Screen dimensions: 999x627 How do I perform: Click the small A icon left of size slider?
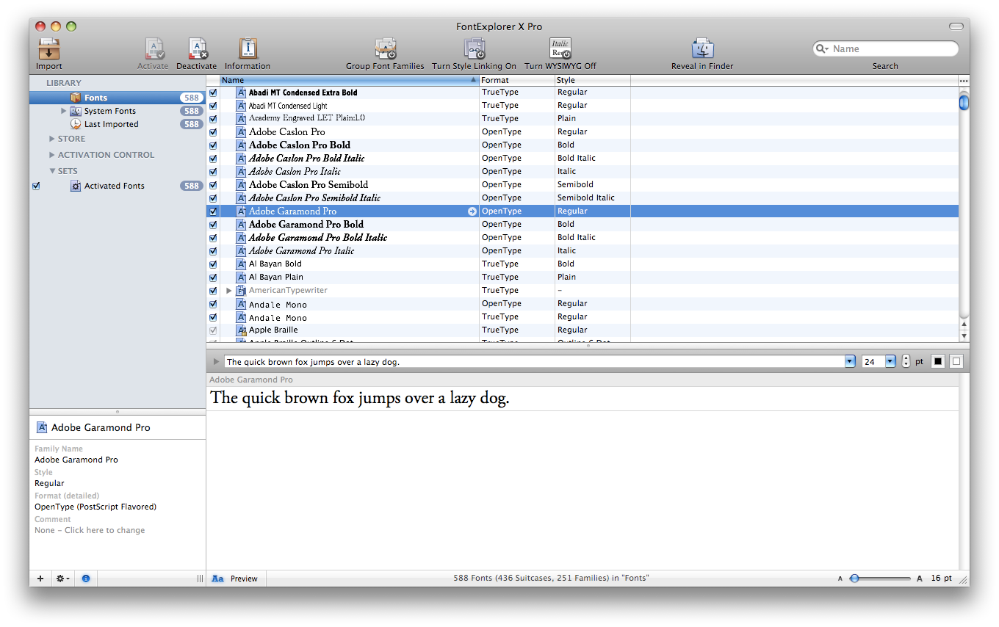pyautogui.click(x=840, y=579)
